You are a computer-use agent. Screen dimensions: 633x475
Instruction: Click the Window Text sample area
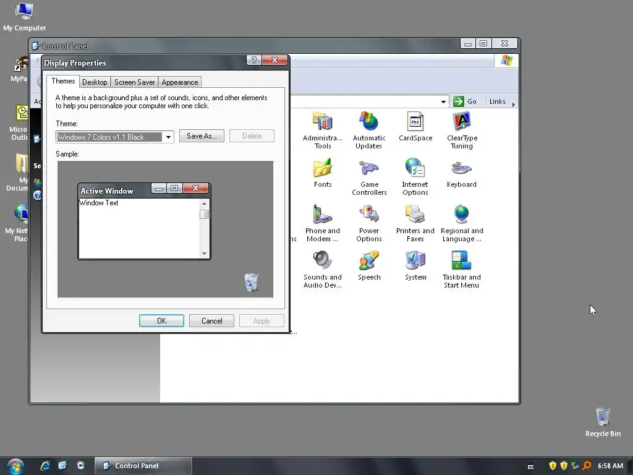(x=139, y=228)
